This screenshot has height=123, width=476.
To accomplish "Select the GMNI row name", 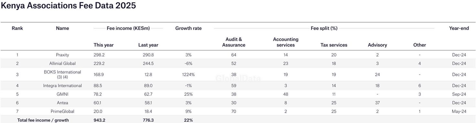I will [62, 94].
